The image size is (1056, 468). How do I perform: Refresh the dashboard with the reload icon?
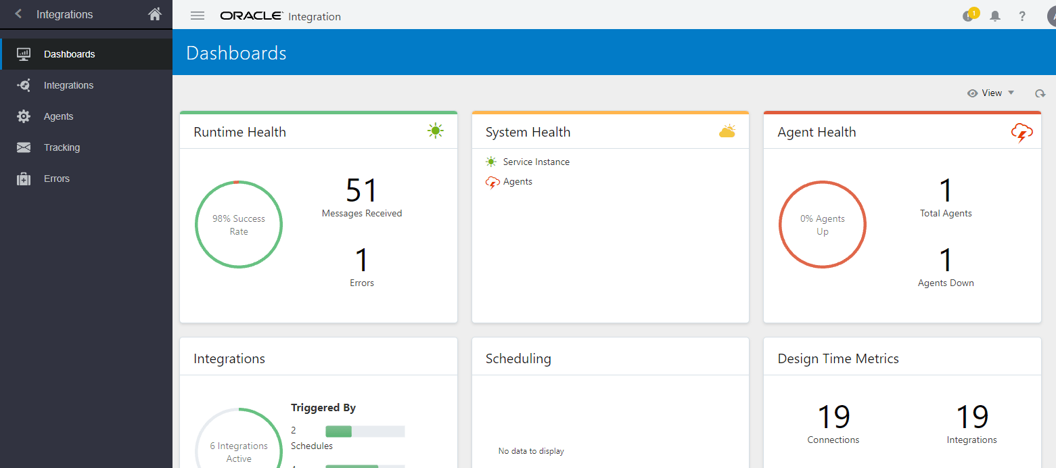1040,93
